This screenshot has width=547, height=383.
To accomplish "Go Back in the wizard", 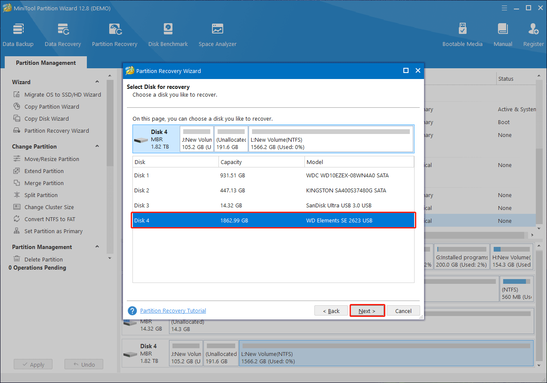I will 331,311.
